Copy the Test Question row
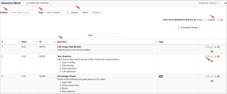227x94 pixels. [x=209, y=56]
